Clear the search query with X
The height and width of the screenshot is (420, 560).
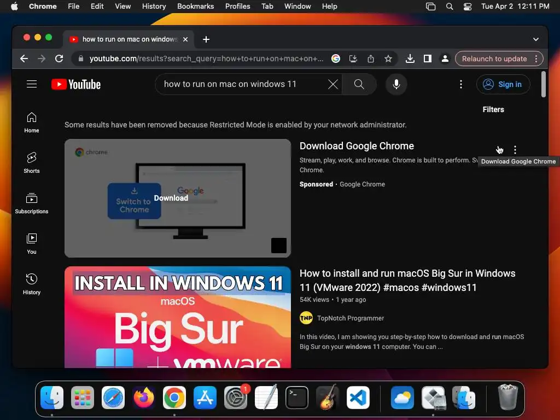333,84
